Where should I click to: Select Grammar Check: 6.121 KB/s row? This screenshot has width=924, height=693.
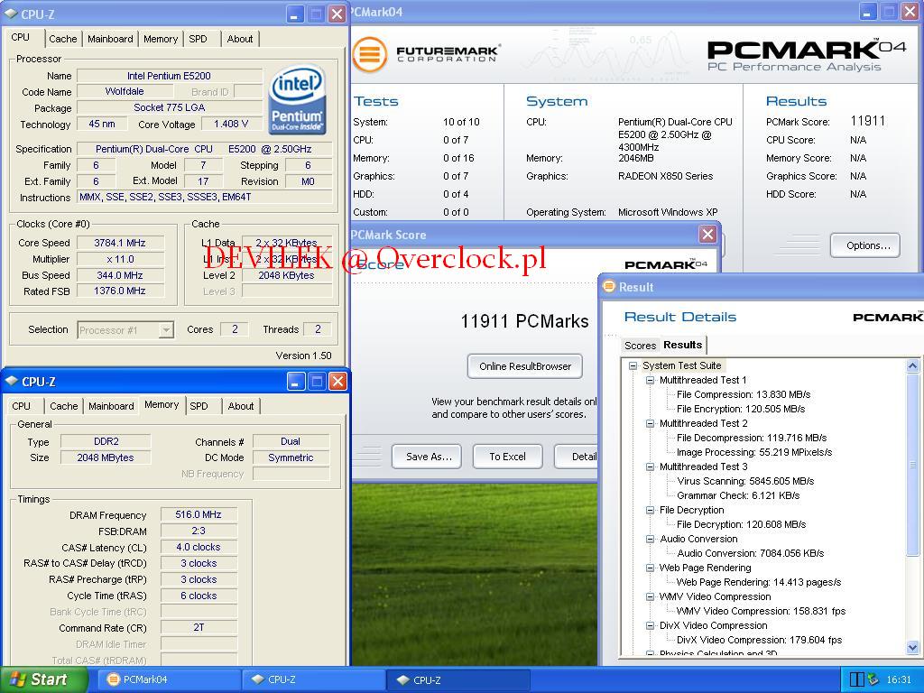coord(738,495)
